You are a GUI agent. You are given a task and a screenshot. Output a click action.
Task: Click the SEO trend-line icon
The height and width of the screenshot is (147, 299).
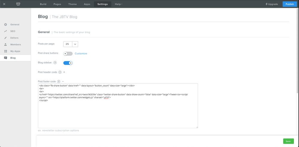[5, 31]
